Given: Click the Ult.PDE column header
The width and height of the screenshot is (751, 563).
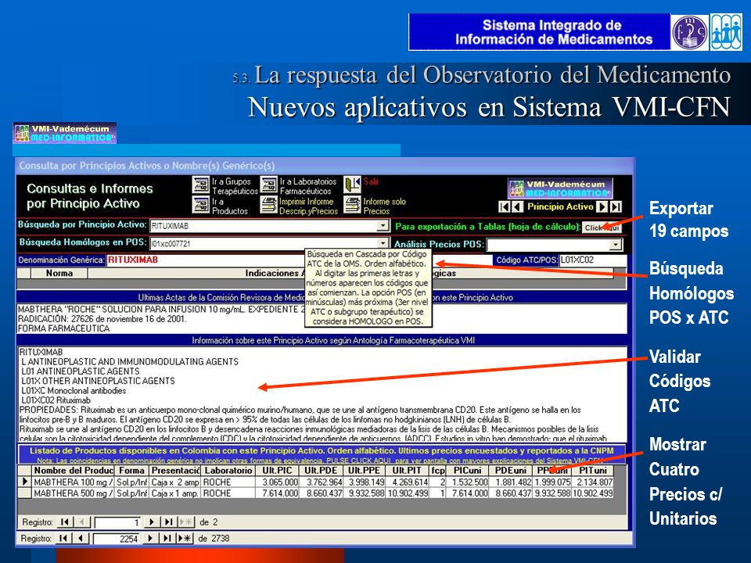Looking at the screenshot, I should pos(321,471).
